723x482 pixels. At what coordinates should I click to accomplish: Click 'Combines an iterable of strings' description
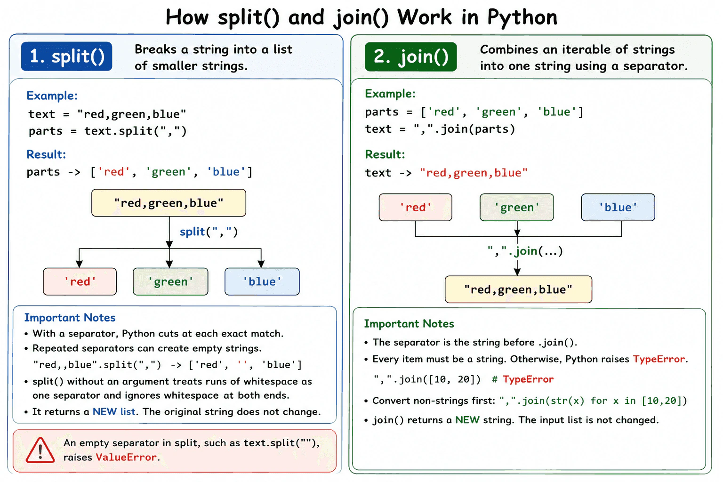584,57
